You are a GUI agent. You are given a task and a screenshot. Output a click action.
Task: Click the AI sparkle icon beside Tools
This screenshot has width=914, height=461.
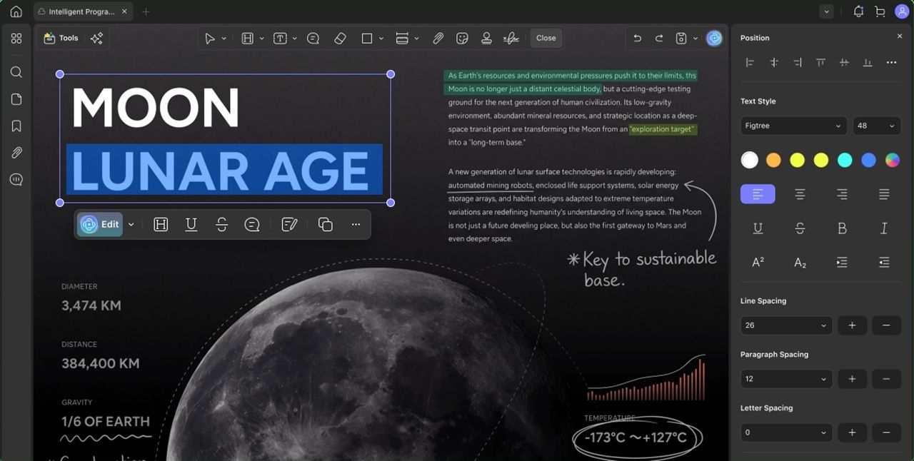pos(96,39)
